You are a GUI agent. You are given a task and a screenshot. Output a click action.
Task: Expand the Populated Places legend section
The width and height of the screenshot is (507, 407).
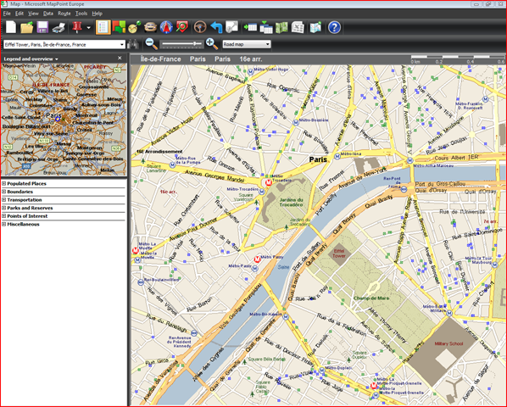pos(4,183)
